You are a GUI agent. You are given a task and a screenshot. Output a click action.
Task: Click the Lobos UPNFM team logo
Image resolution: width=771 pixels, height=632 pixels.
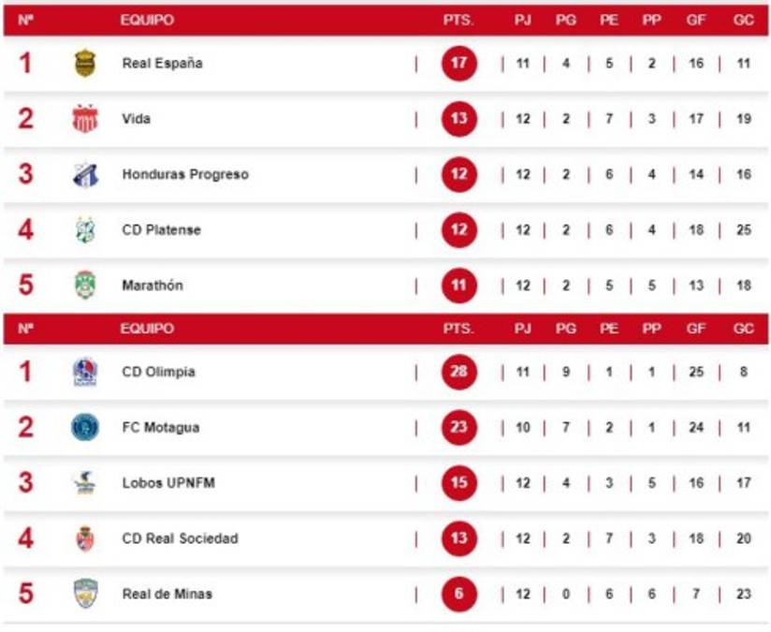coord(85,482)
